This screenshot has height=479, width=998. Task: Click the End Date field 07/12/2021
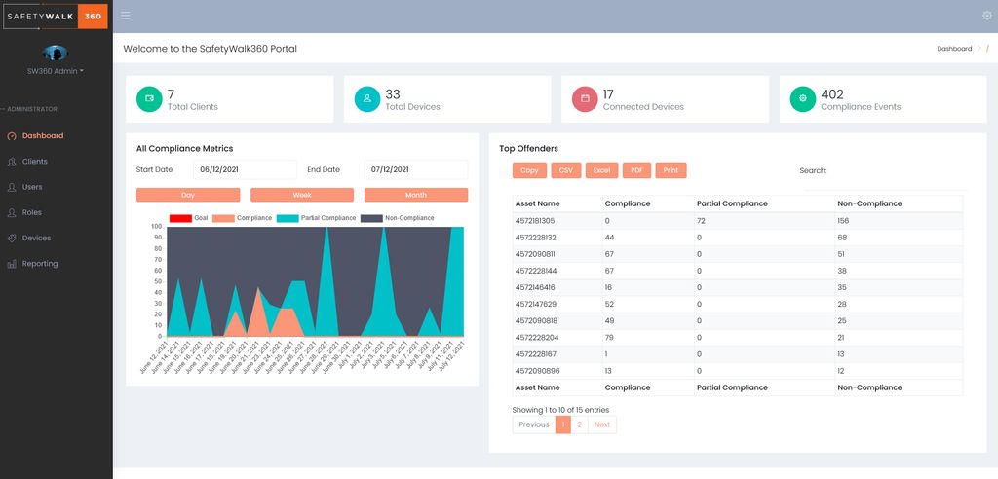(x=416, y=169)
